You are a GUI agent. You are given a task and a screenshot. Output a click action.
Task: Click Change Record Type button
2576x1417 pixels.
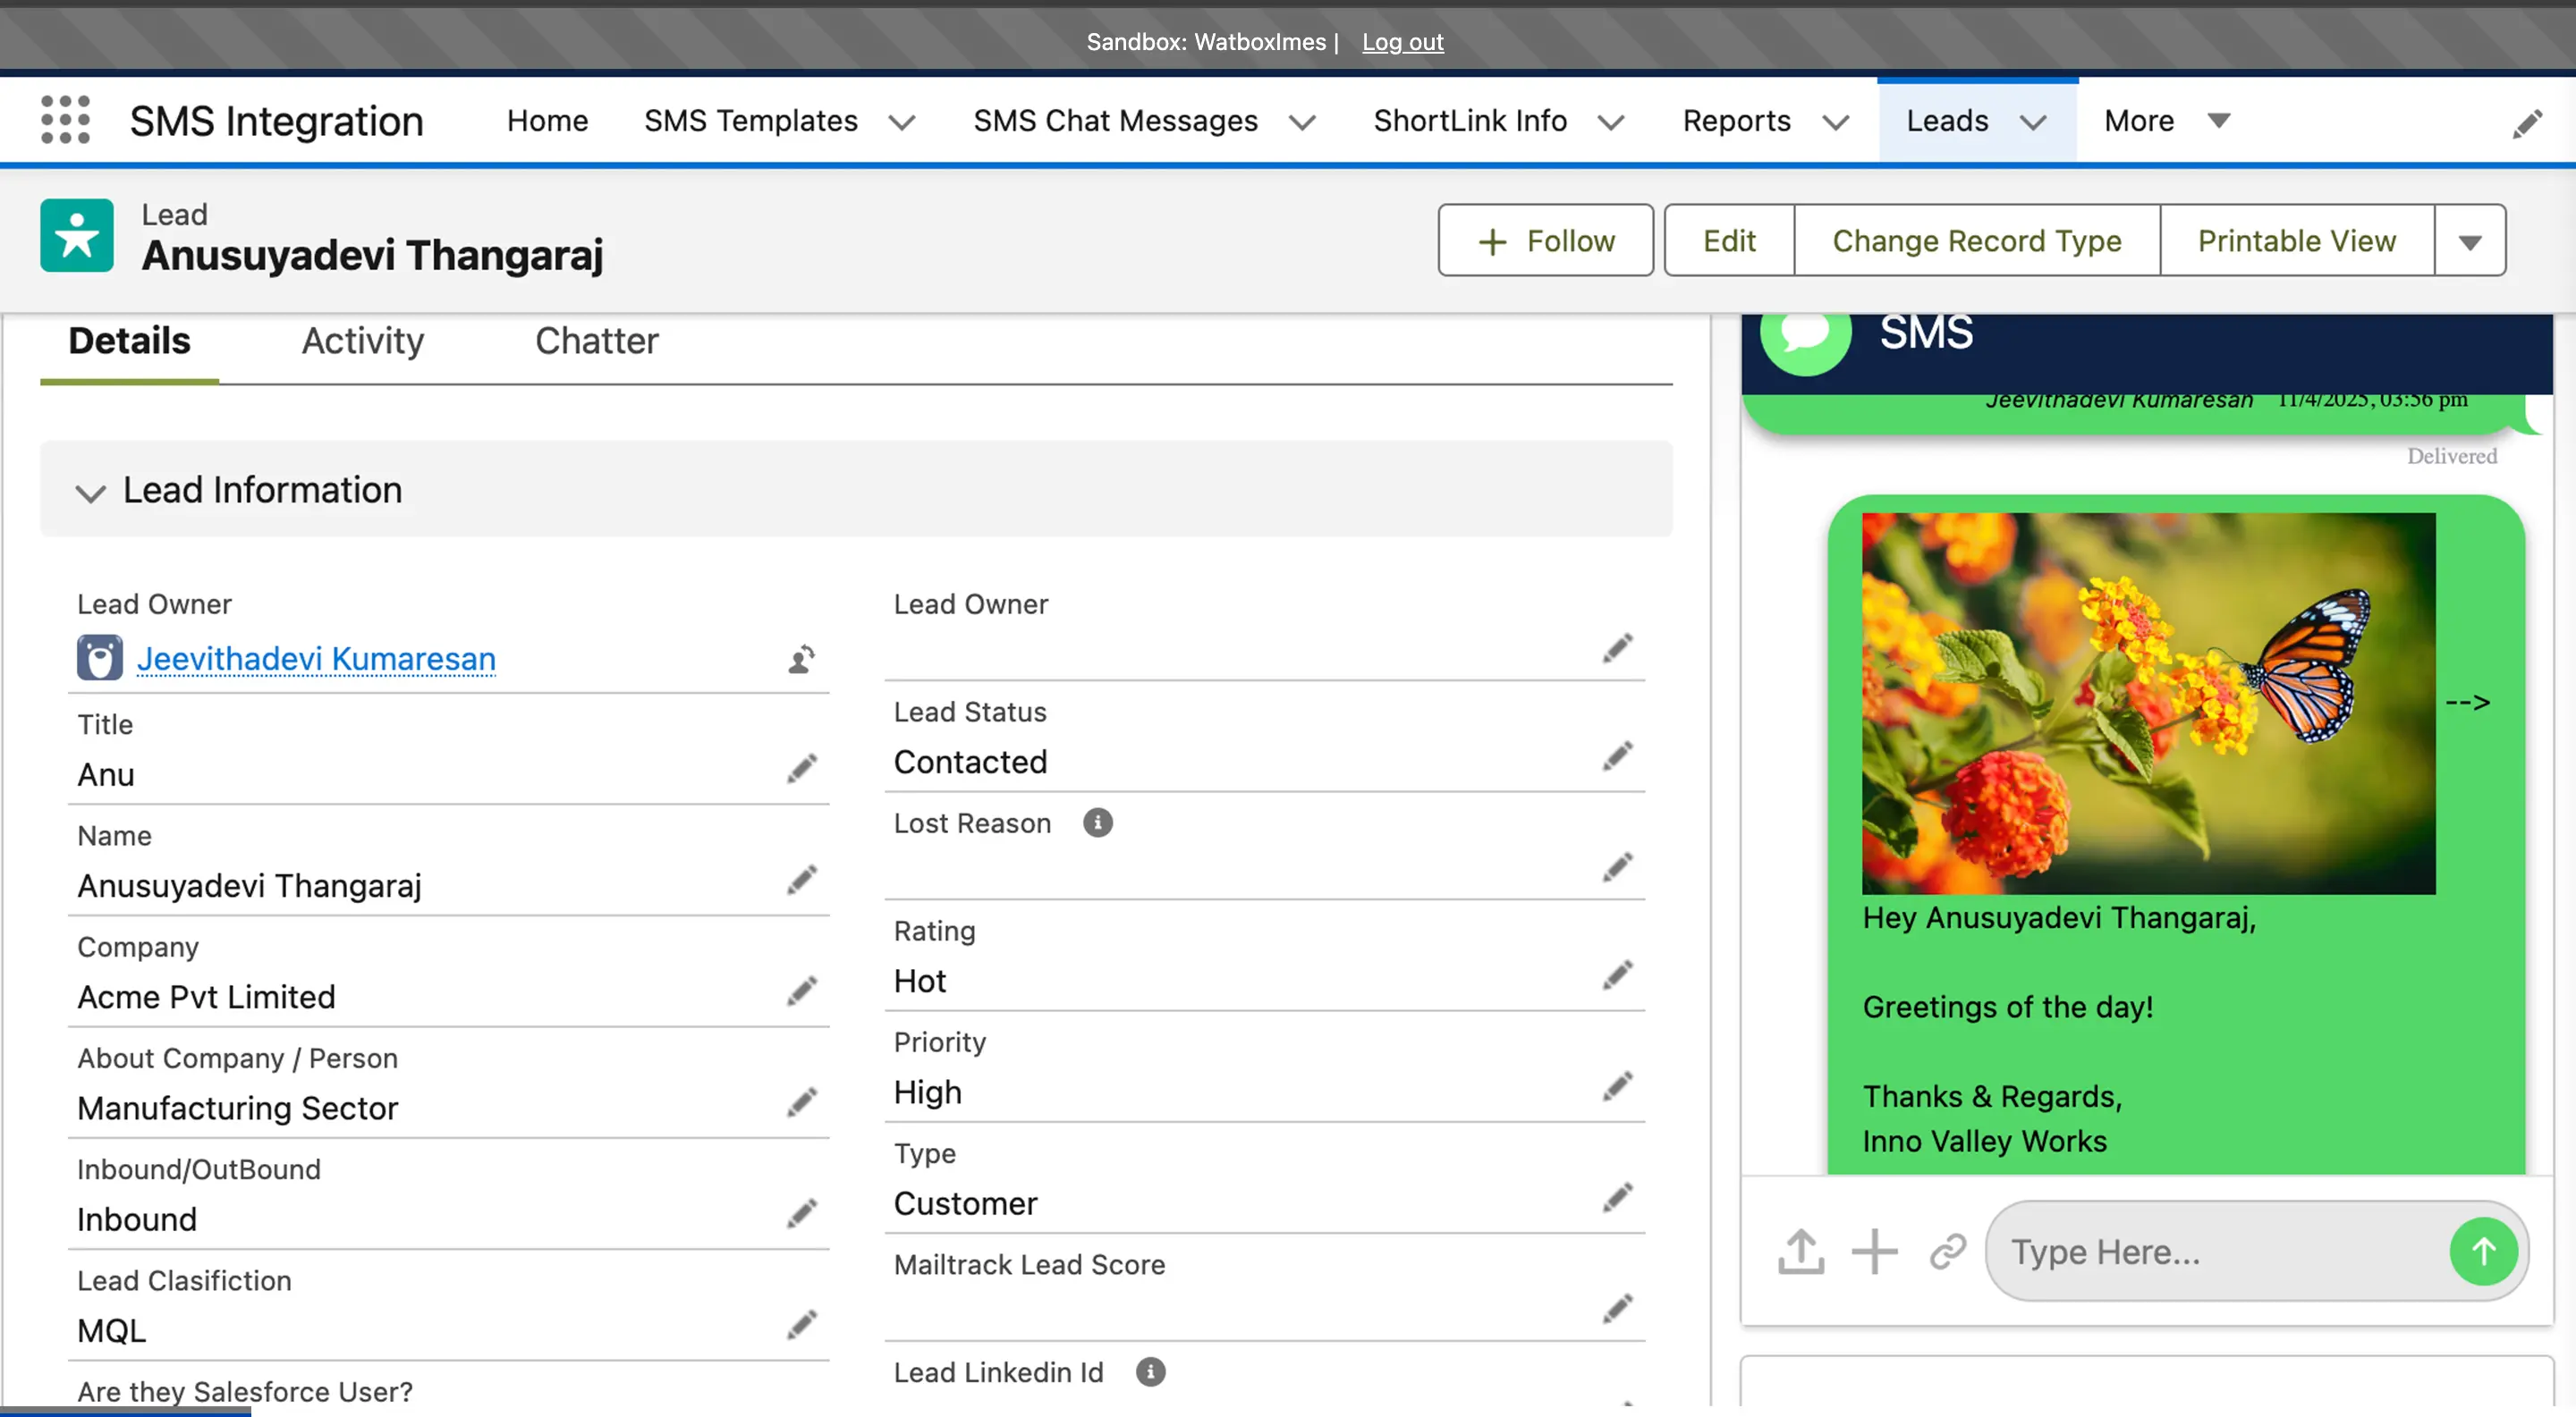[1977, 240]
